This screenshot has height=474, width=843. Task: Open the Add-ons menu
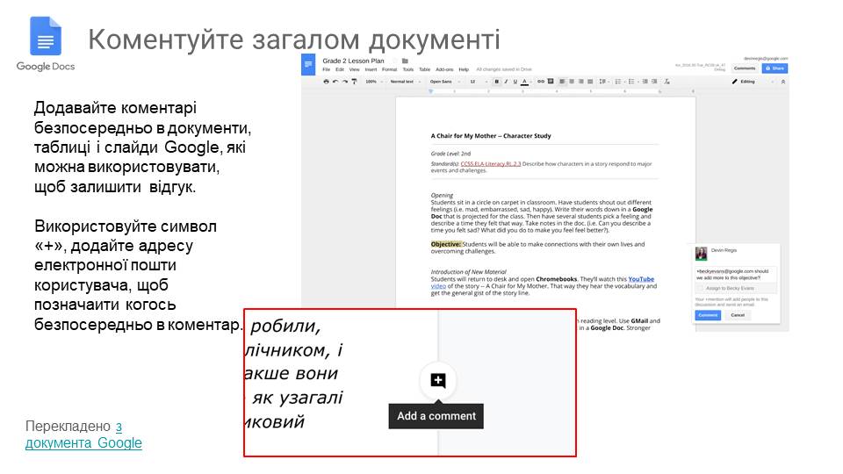444,68
